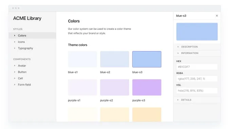Expand the Icons arrow in sidebar
The height and width of the screenshot is (129, 229).
point(15,42)
